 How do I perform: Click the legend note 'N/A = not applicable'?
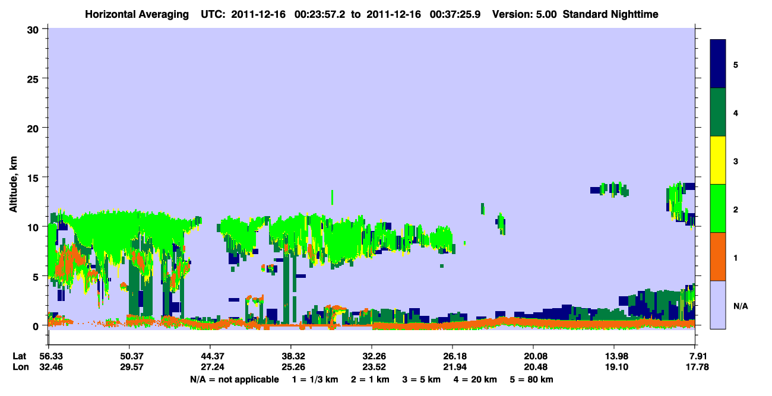click(235, 379)
